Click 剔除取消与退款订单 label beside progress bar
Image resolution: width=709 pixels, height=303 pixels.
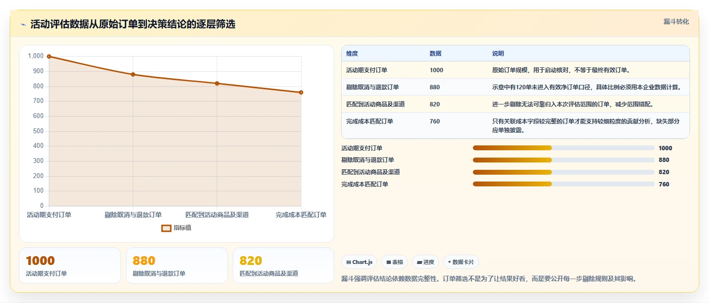[x=367, y=160]
